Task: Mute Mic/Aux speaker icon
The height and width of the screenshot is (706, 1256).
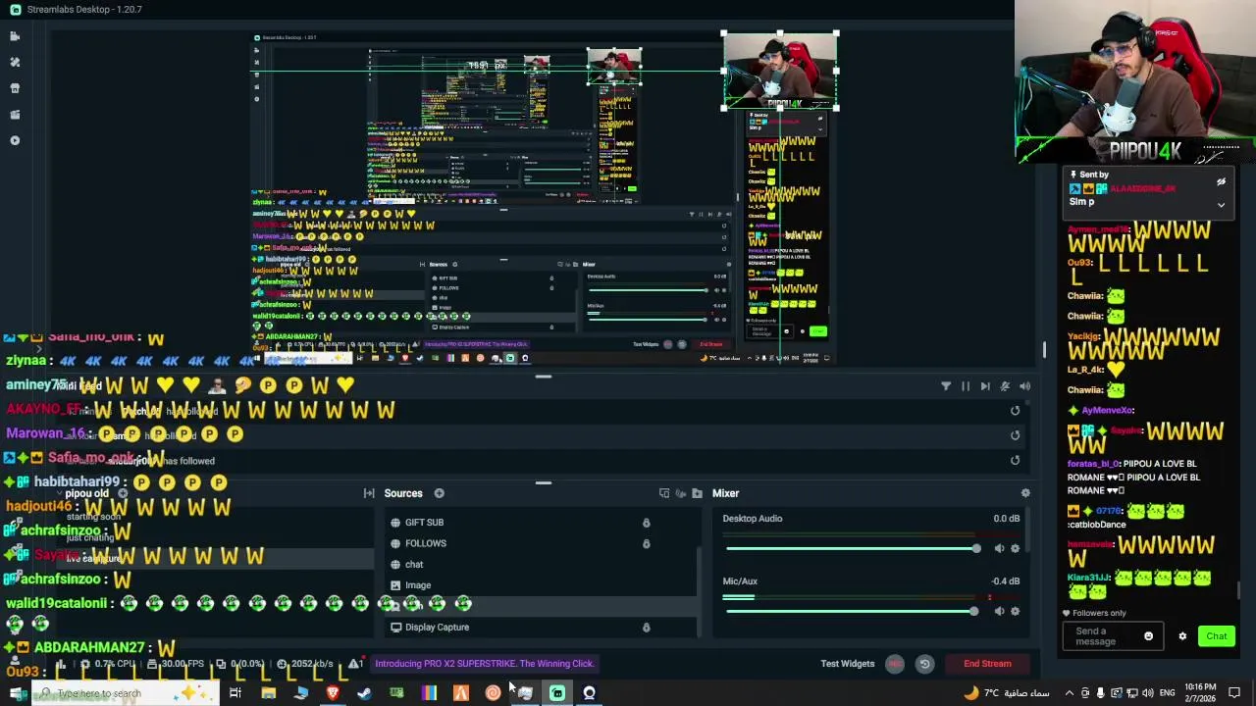Action: [1000, 611]
